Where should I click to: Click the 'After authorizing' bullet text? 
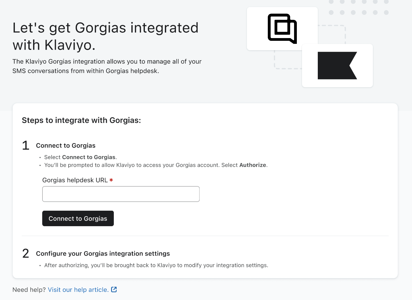point(156,265)
